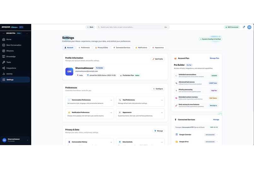Open the Notification Preferences card arrow

(111, 113)
